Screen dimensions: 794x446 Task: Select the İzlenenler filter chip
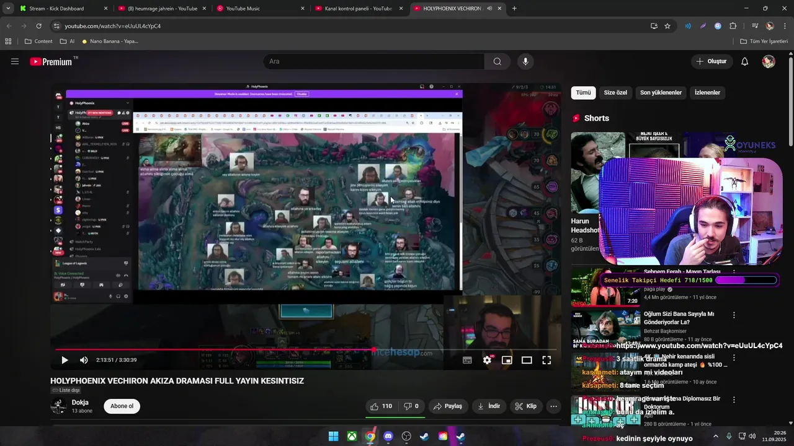707,93
